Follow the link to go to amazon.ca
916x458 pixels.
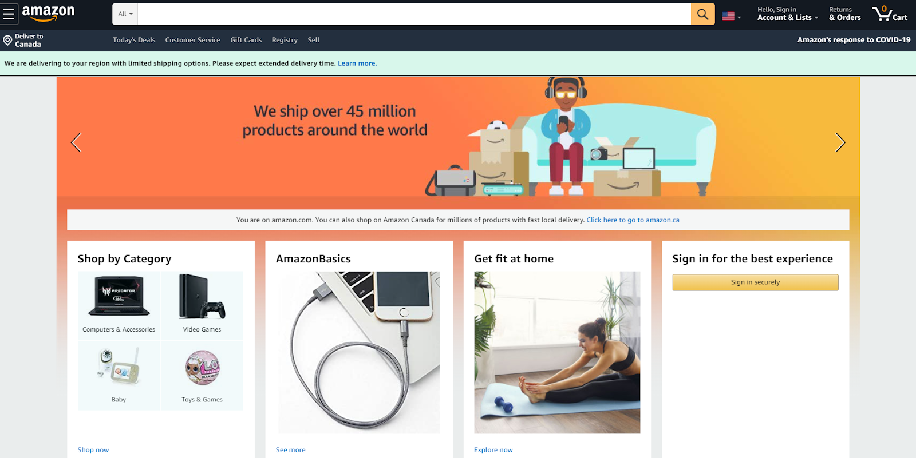pyautogui.click(x=633, y=220)
